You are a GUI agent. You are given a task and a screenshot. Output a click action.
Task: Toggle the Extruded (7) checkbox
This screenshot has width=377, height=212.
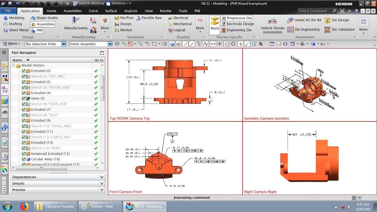pos(24,110)
